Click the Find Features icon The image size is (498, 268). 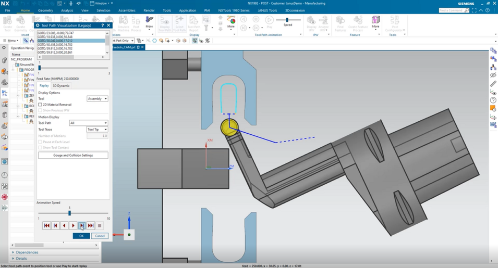click(x=340, y=23)
